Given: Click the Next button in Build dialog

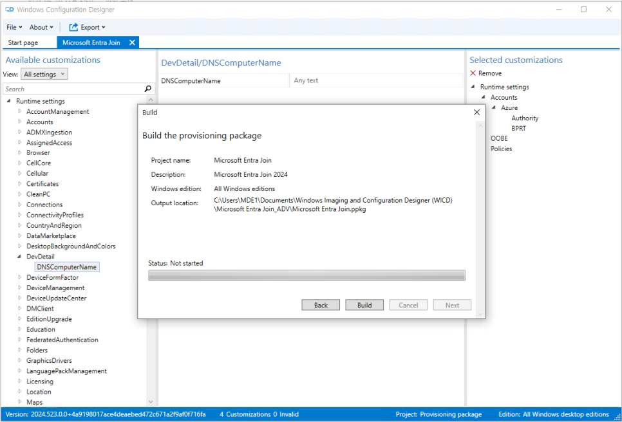Looking at the screenshot, I should point(452,305).
